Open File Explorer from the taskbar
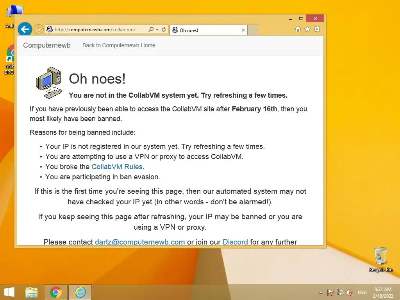Screen dimensions: 400x300 [31, 292]
